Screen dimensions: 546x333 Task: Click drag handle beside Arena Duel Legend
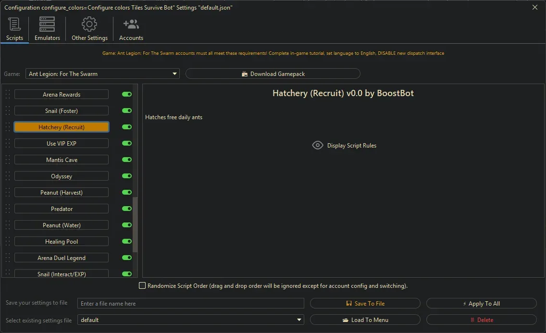point(8,258)
